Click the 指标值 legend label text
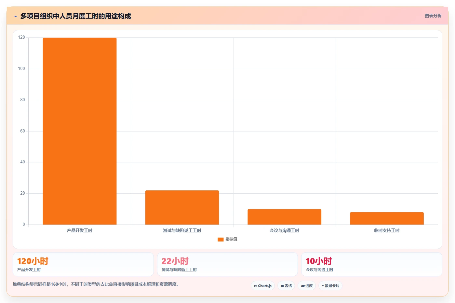 pos(231,239)
